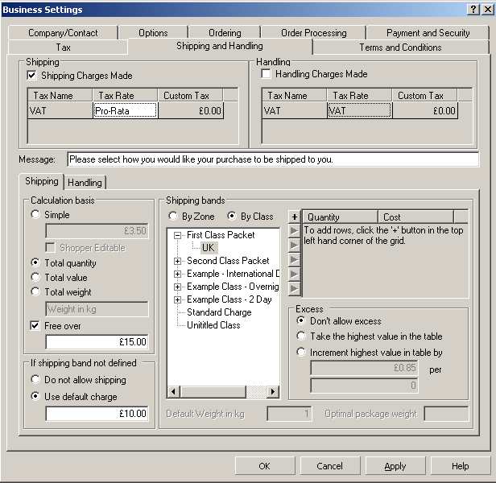This screenshot has height=483, width=496.
Task: Uncheck Shipping Charges Made
Action: [x=32, y=76]
